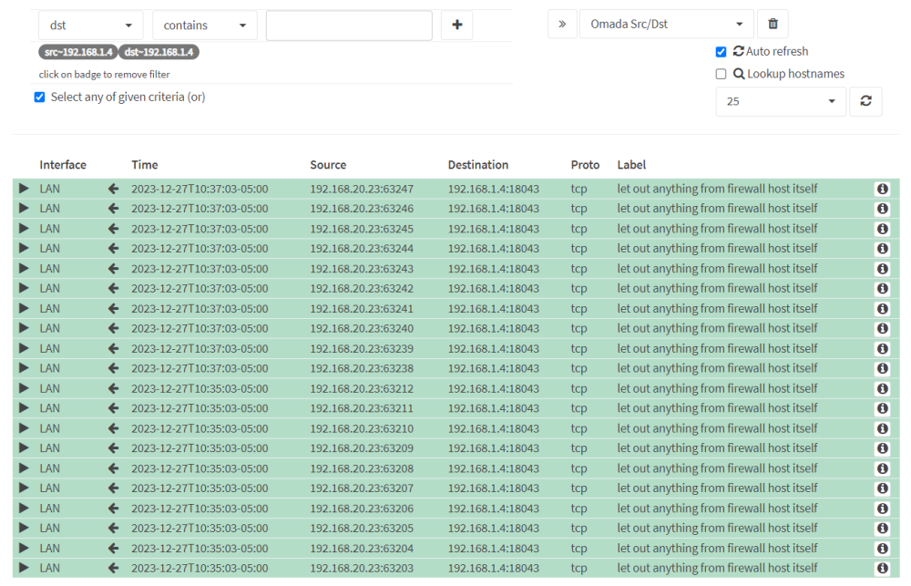Open info for row with port 63240
911x586 pixels.
[882, 328]
